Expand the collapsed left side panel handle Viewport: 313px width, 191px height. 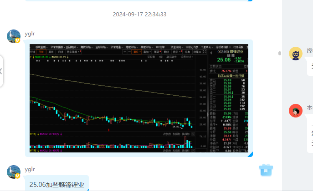tap(1, 71)
